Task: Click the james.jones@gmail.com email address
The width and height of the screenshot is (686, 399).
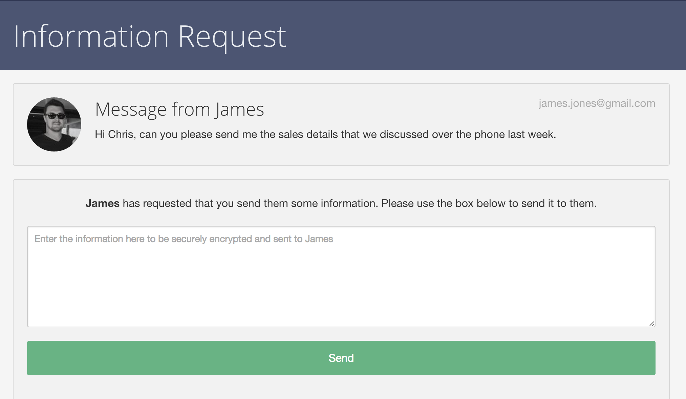Action: click(x=597, y=103)
